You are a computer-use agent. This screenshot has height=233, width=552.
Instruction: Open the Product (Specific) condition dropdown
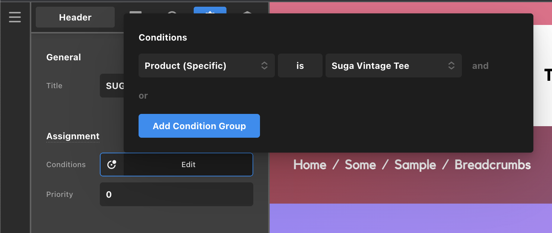[x=206, y=66]
